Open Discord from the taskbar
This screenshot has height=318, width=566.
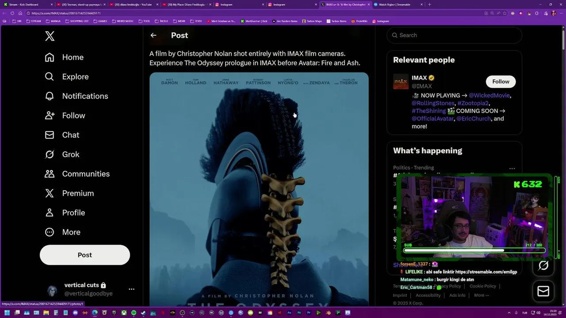pyautogui.click(x=75, y=313)
